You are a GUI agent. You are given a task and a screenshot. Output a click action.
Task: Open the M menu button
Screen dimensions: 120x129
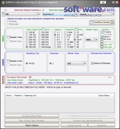[103, 3]
